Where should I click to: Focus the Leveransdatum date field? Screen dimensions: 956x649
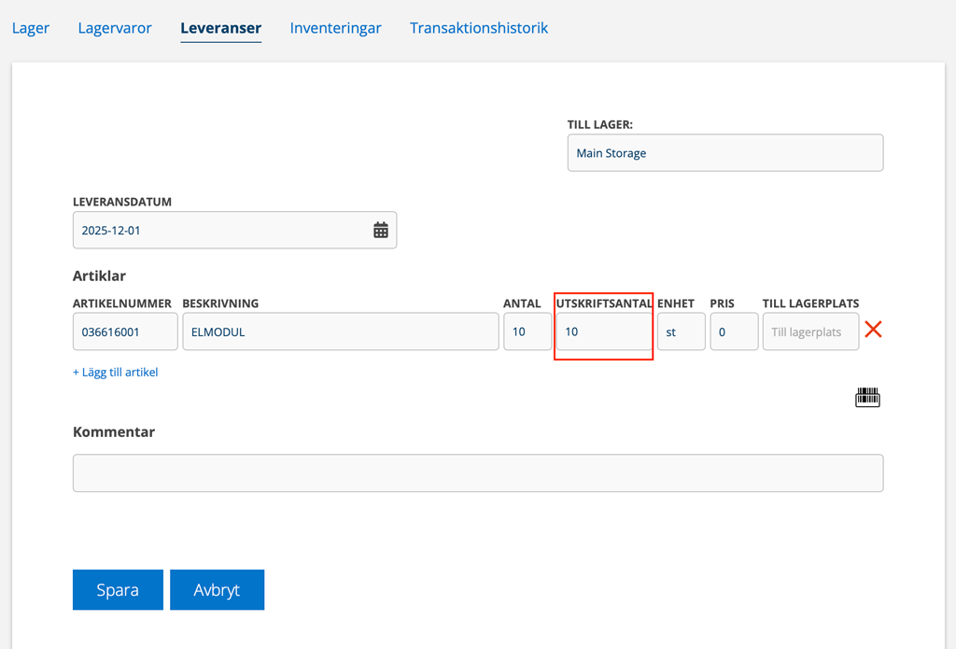(219, 230)
